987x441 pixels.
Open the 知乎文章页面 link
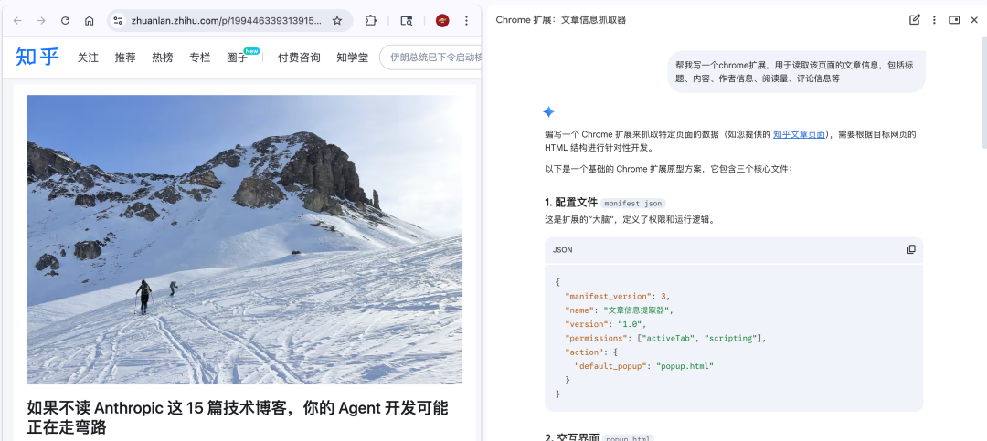click(x=799, y=134)
